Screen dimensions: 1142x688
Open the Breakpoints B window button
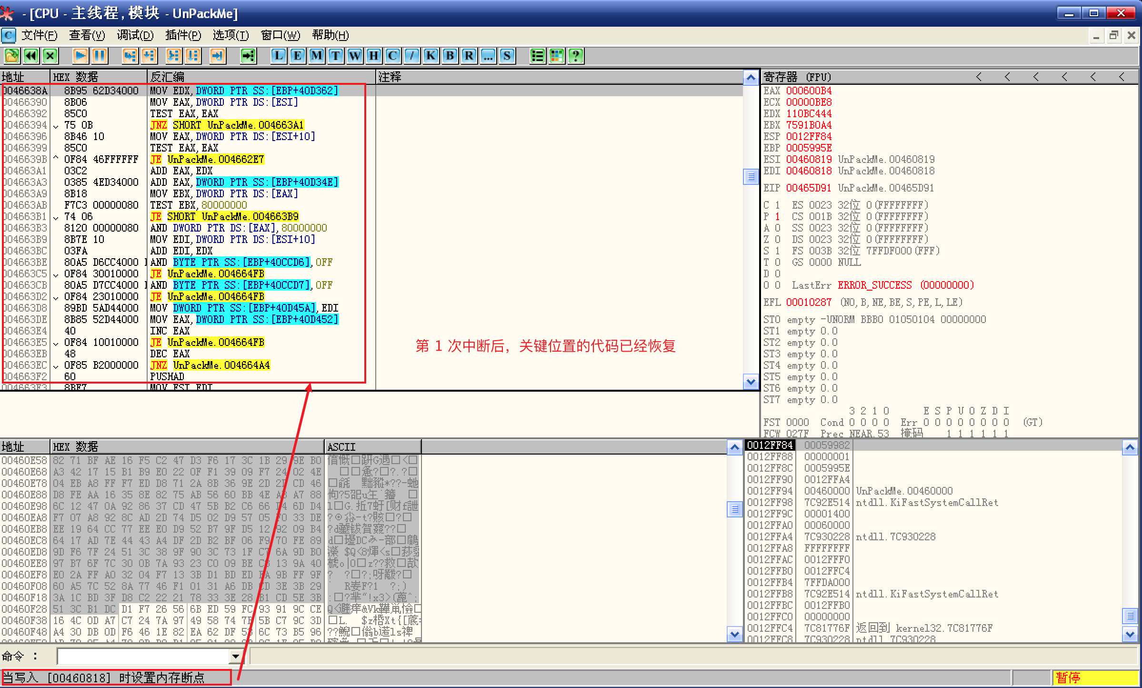click(450, 56)
